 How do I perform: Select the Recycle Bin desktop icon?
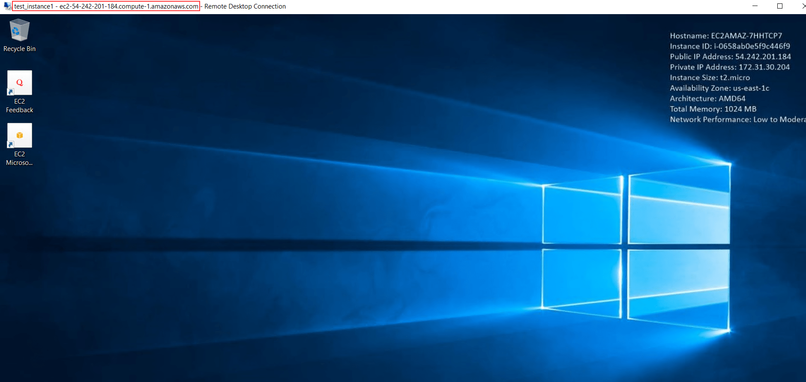click(19, 30)
